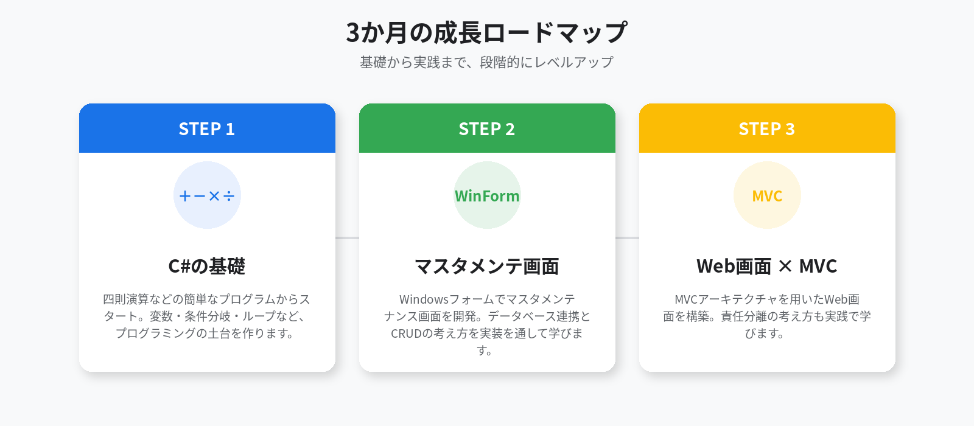Click the yellow MVC circle icon
This screenshot has width=974, height=426.
[767, 195]
